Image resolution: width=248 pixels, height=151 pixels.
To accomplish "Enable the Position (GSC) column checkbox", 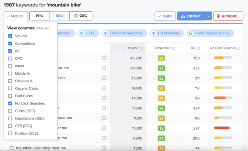I will coord(10,133).
